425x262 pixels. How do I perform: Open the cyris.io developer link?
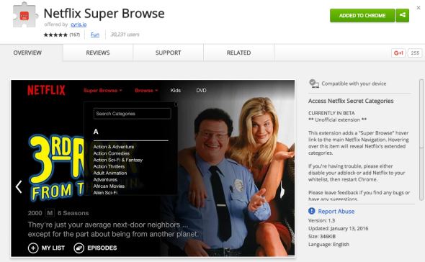[x=79, y=24]
